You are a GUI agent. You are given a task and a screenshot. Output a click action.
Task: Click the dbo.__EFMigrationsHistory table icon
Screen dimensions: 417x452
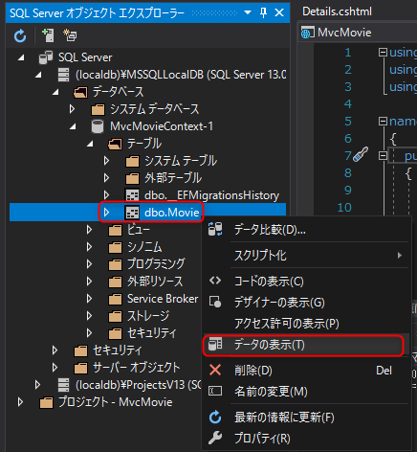132,195
